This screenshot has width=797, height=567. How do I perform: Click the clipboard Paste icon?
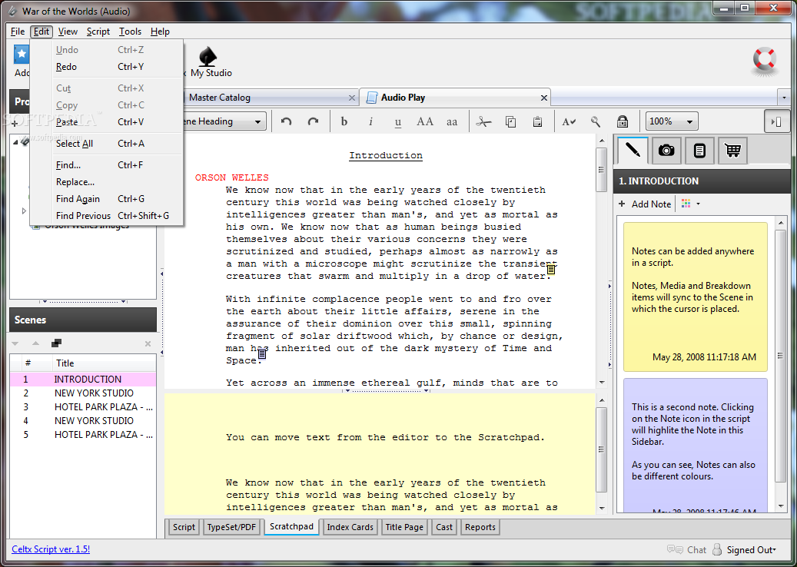tap(537, 121)
